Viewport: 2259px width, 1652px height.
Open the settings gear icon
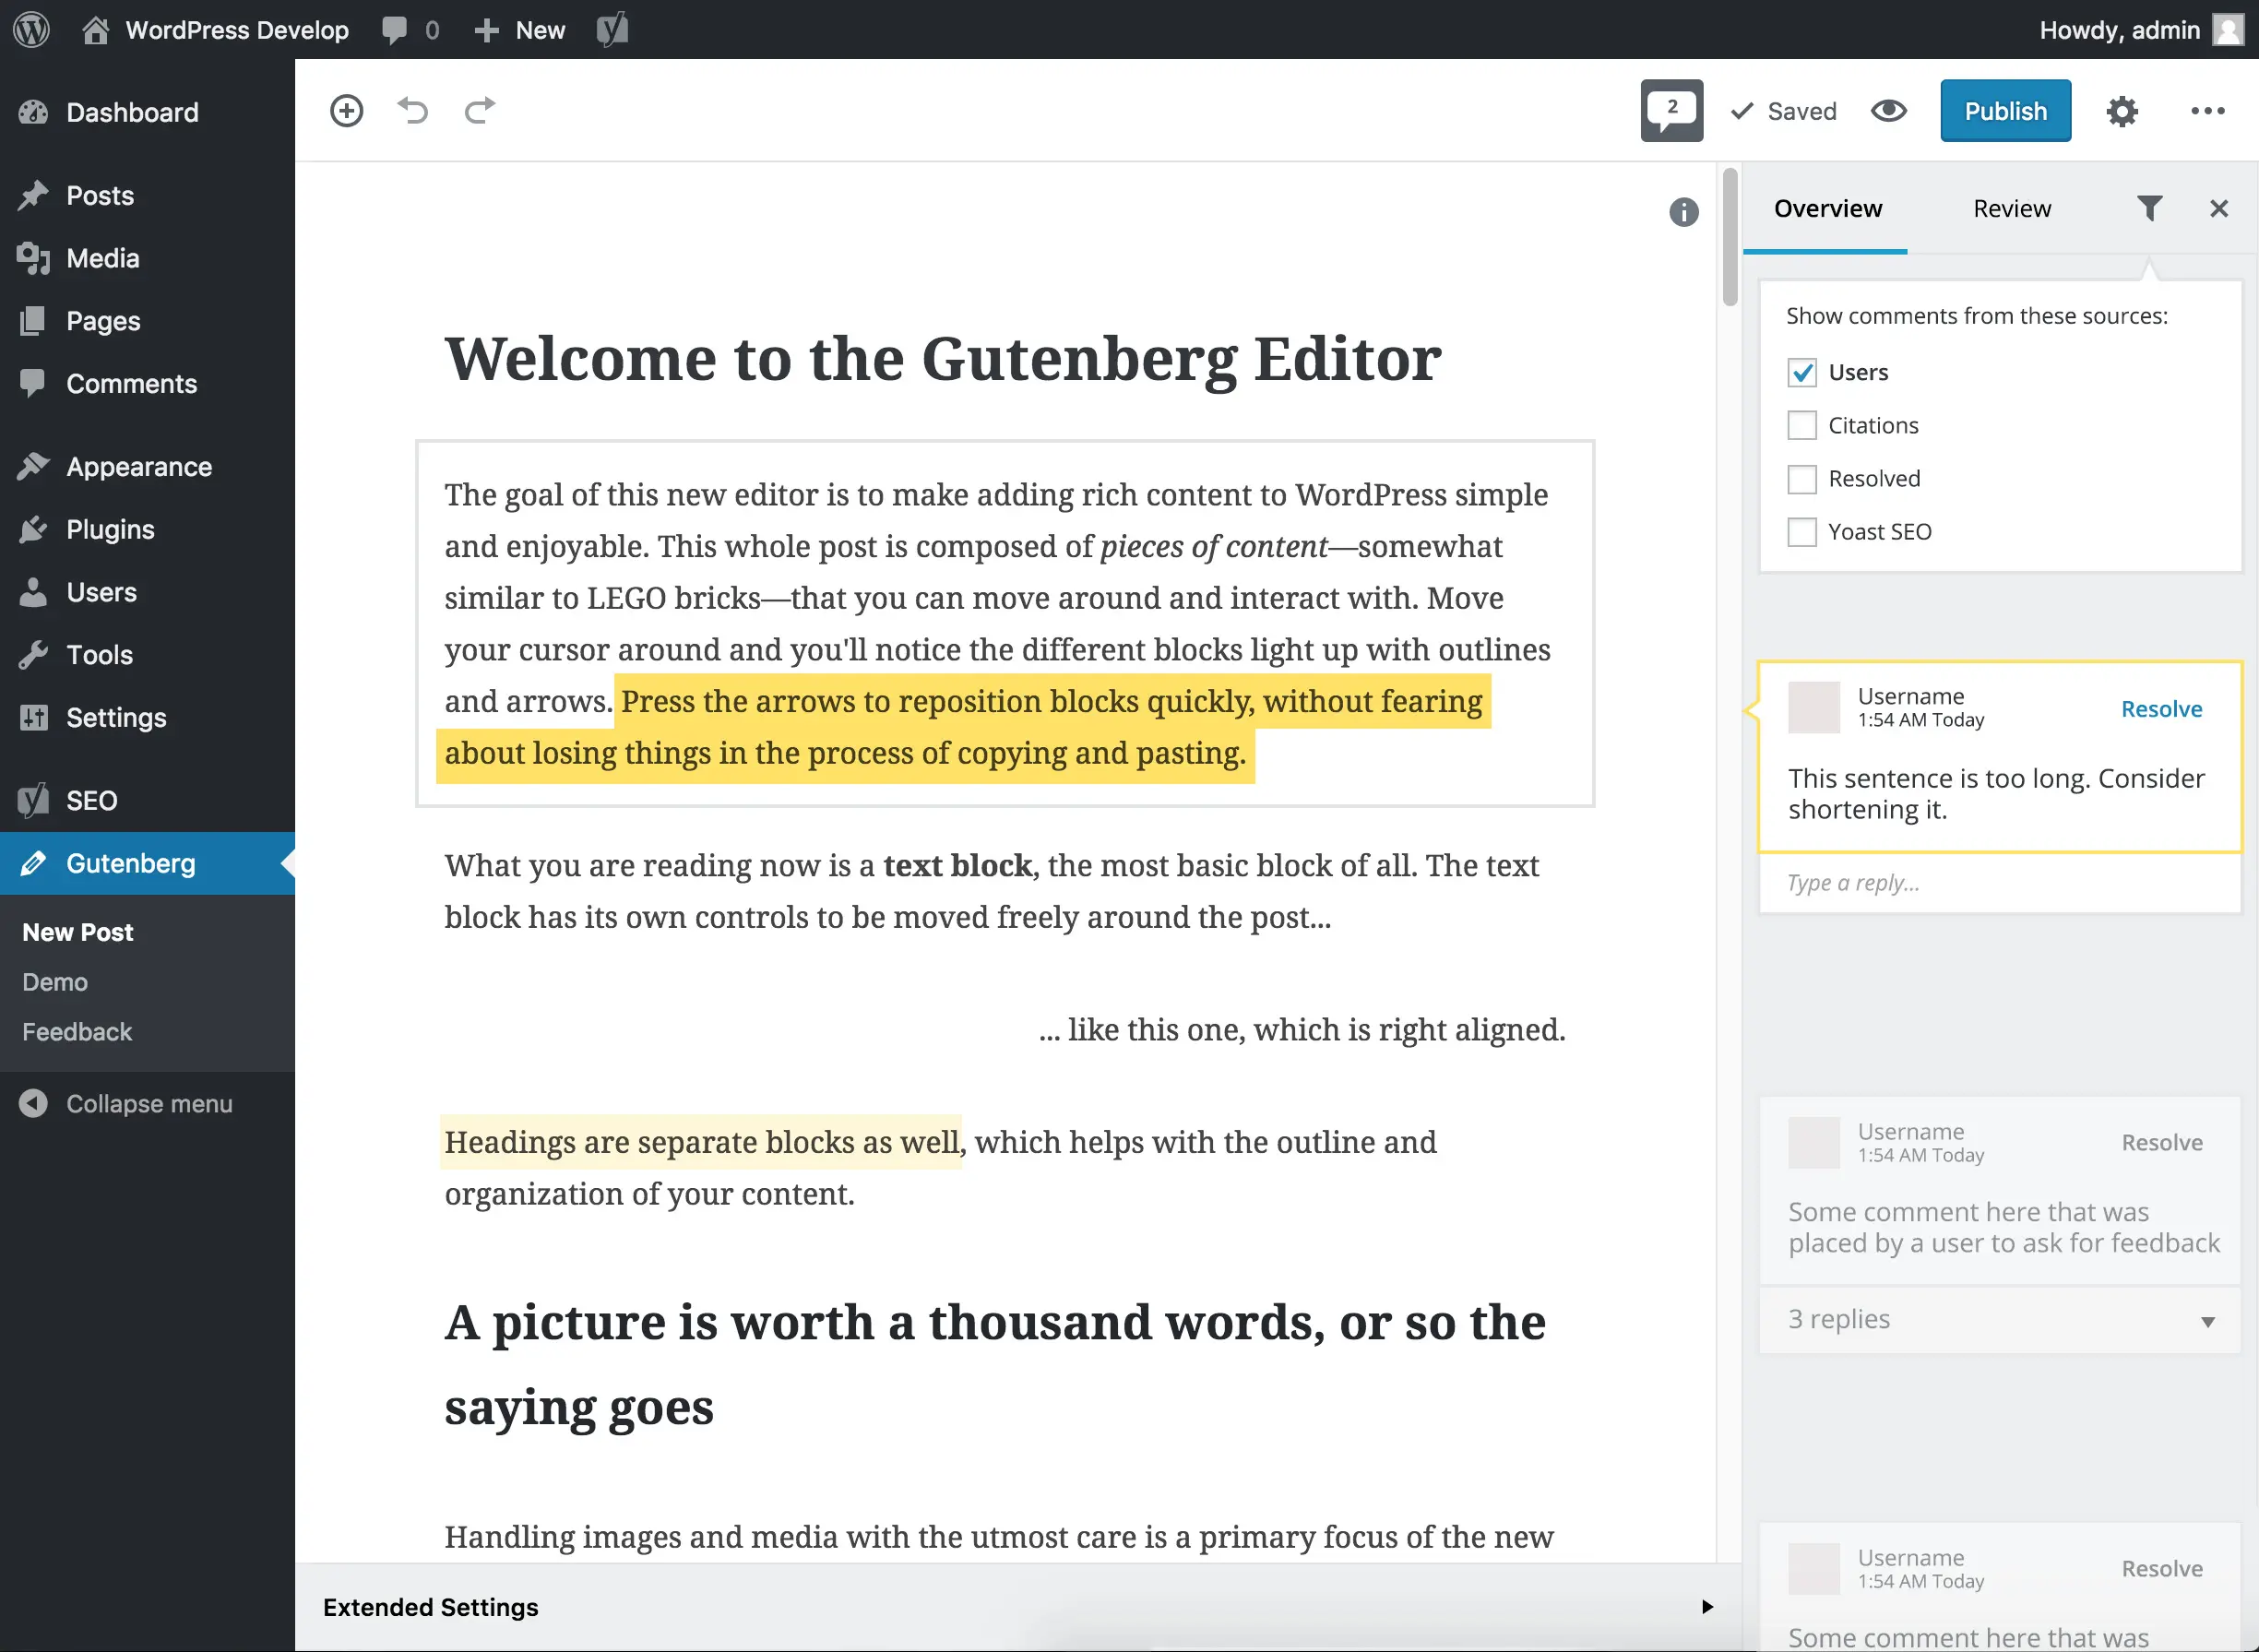click(2121, 111)
